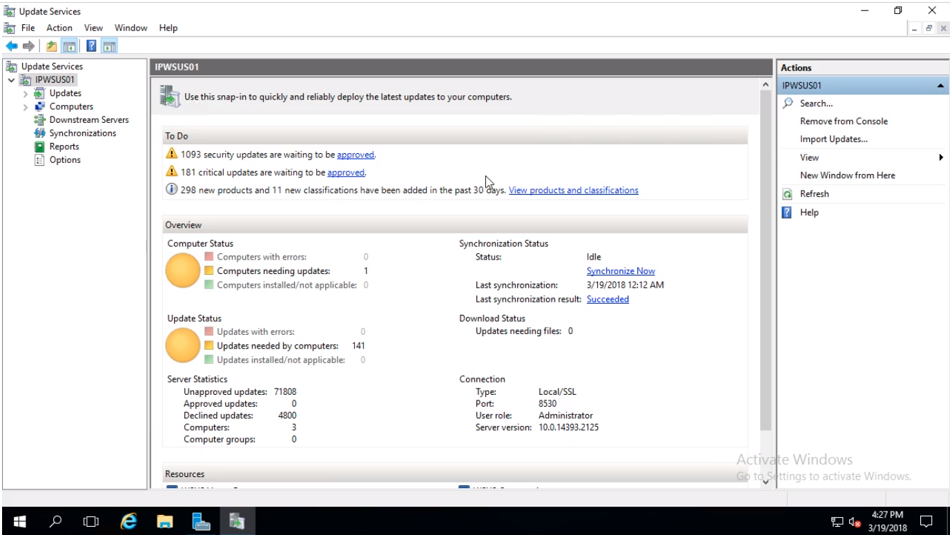Expand the Computers tree node
This screenshot has height=535, width=950.
coord(26,107)
